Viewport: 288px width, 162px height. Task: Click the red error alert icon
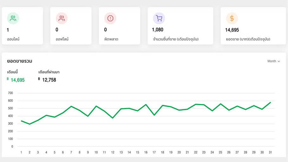(x=110, y=18)
